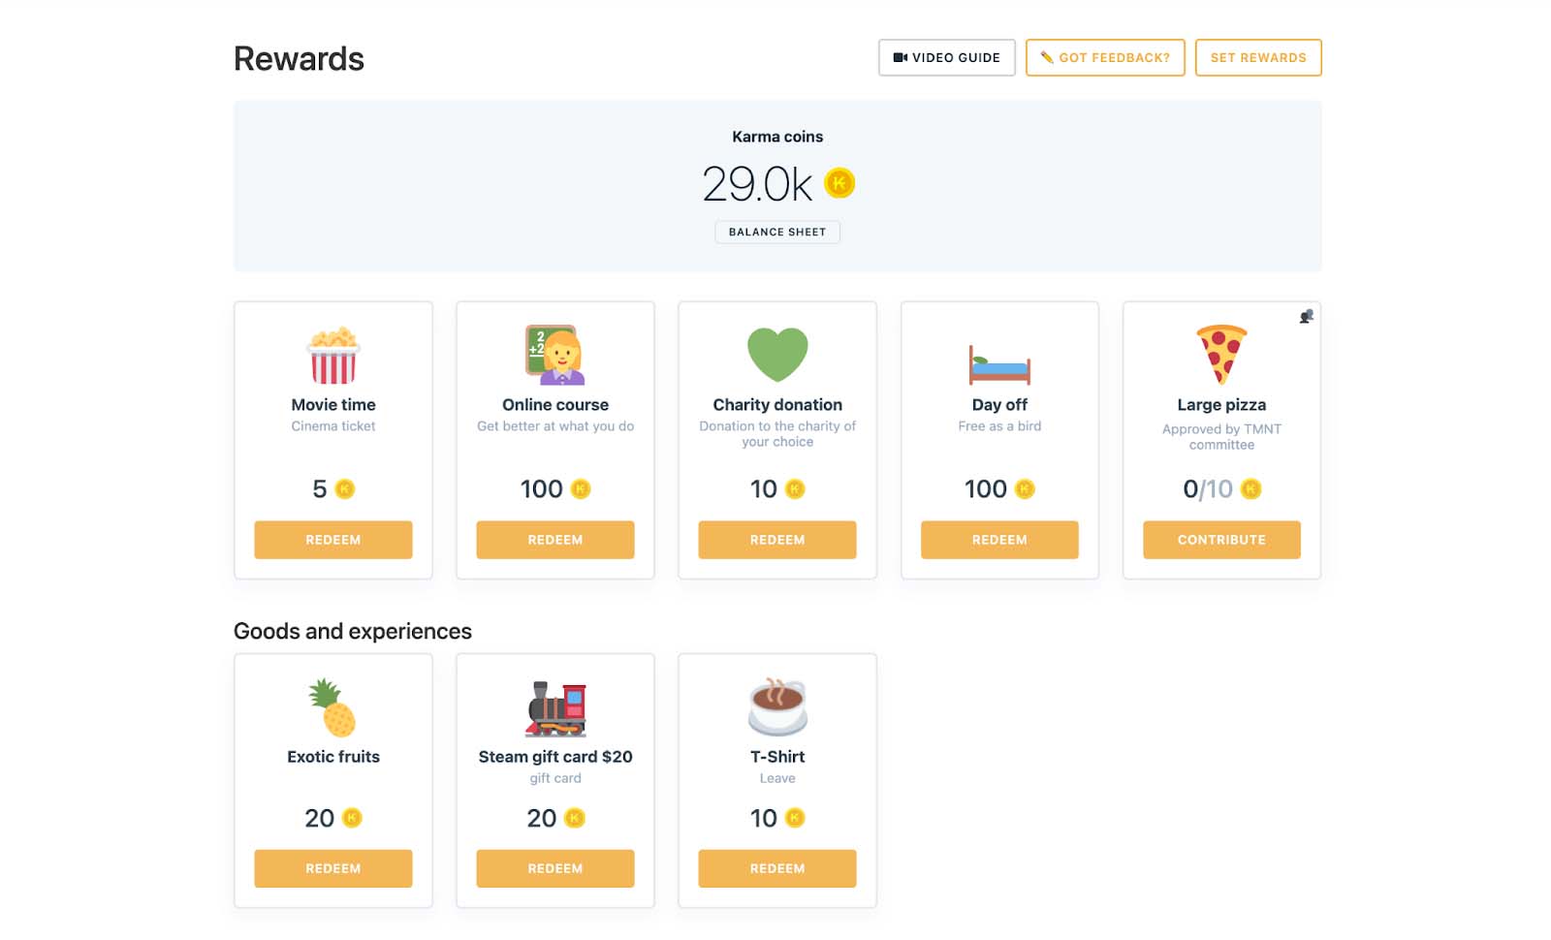Image resolution: width=1551 pixels, height=940 pixels.
Task: Click the Karma coin icon beside 29.0k balance
Action: (x=838, y=183)
